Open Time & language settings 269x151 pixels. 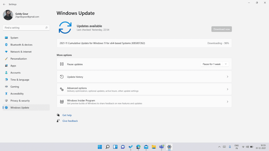(26, 80)
